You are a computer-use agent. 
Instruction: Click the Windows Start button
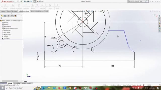[x=3, y=88]
